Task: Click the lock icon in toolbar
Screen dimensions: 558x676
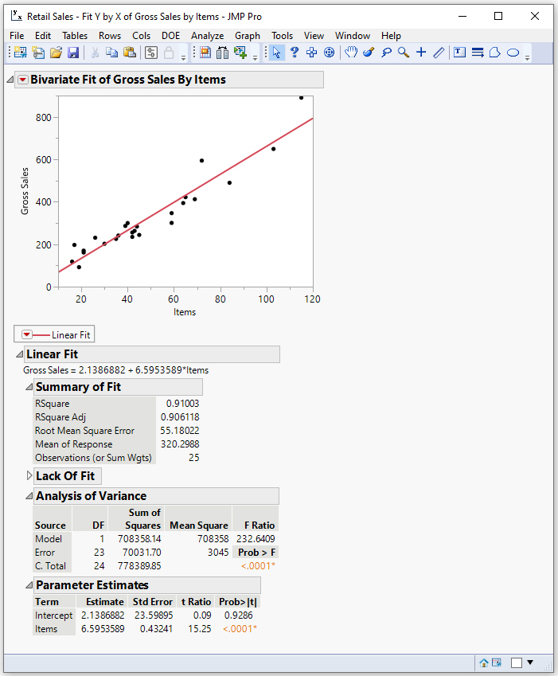Action: coord(169,53)
